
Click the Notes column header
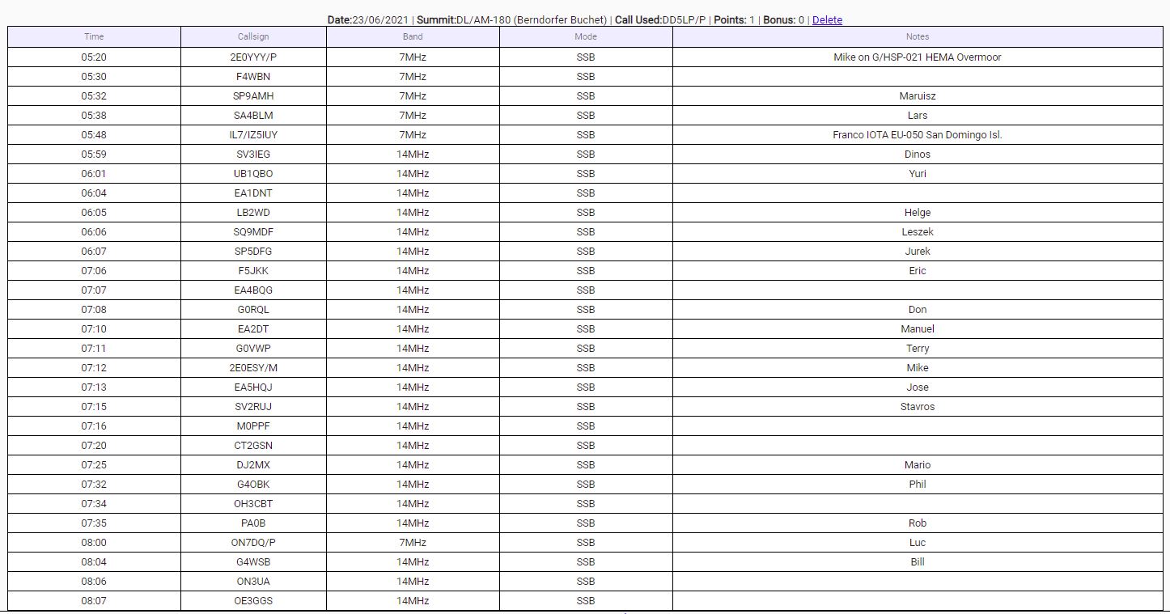click(x=917, y=36)
